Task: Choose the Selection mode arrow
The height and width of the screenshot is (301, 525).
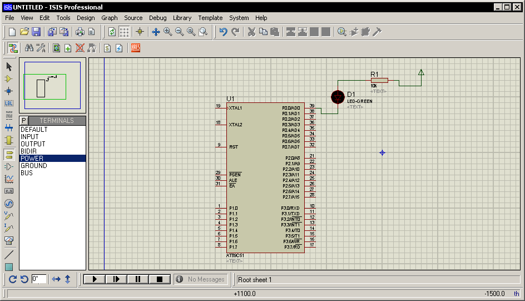Action: point(9,67)
